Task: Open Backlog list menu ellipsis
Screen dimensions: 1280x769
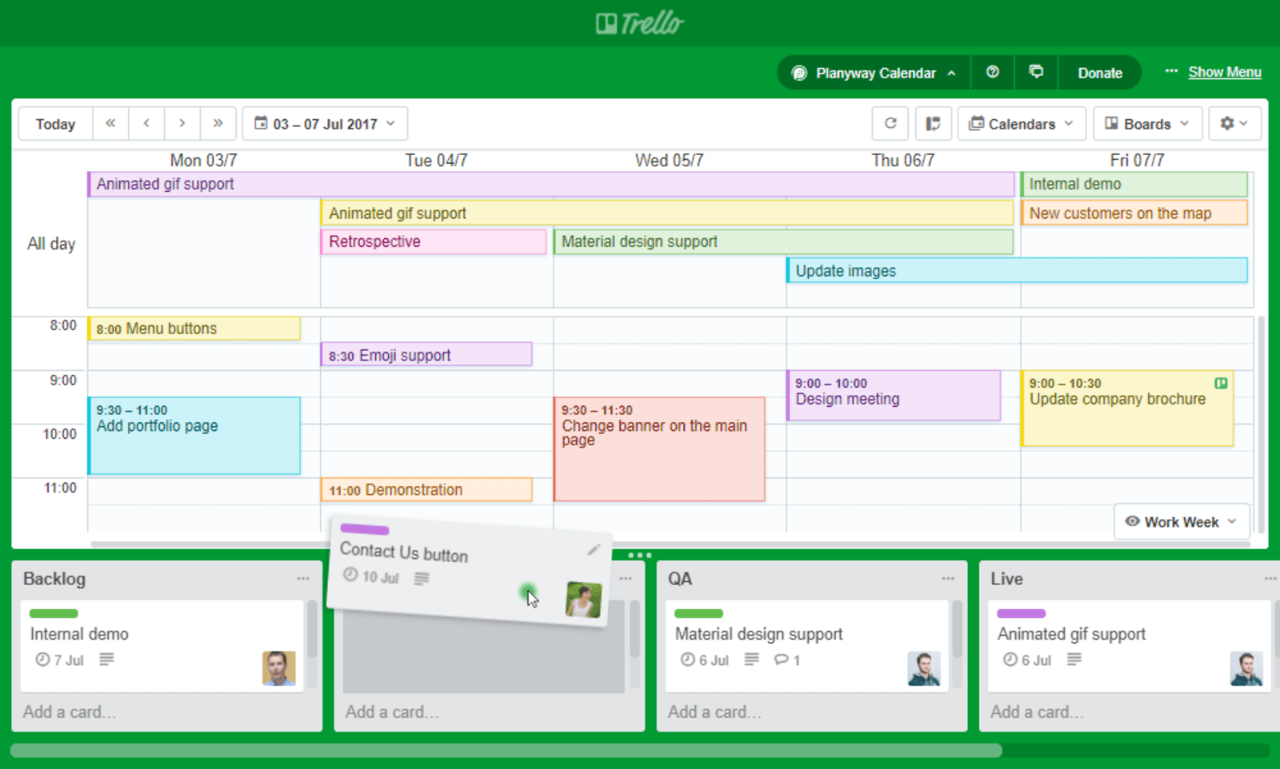Action: (303, 578)
